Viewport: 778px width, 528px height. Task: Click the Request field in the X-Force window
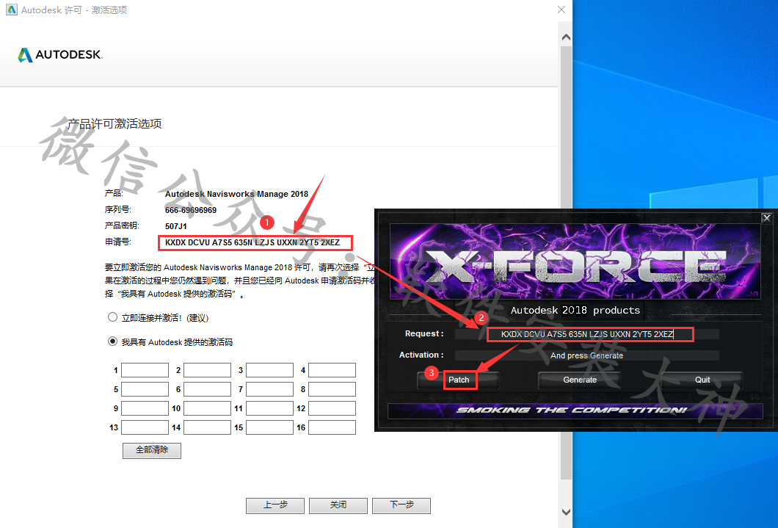(x=587, y=334)
